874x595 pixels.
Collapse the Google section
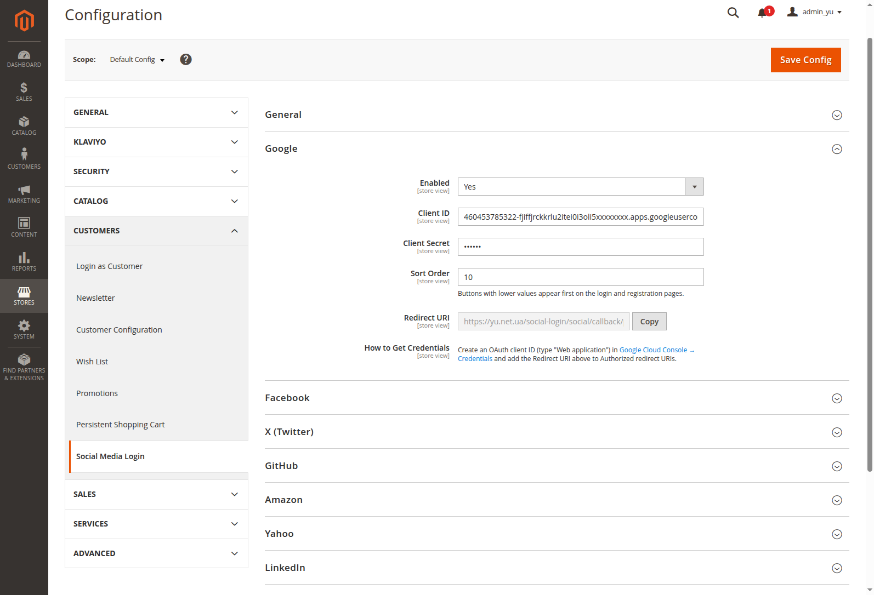pyautogui.click(x=557, y=148)
